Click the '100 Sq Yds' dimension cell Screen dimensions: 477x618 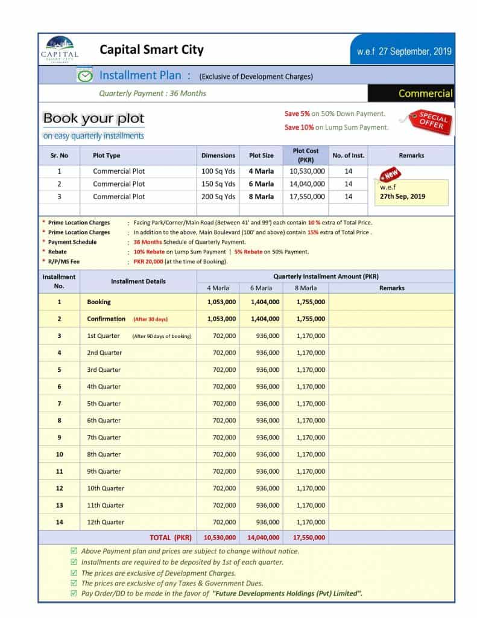(x=218, y=171)
